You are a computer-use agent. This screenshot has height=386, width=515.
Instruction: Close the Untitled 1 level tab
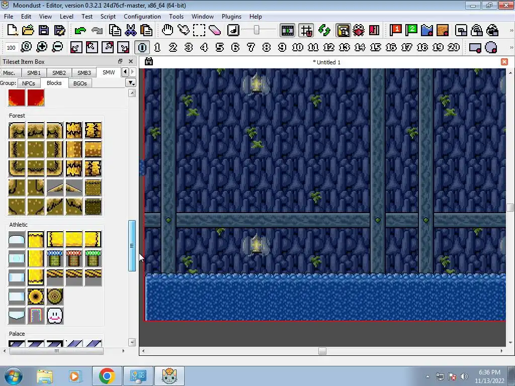click(x=504, y=62)
